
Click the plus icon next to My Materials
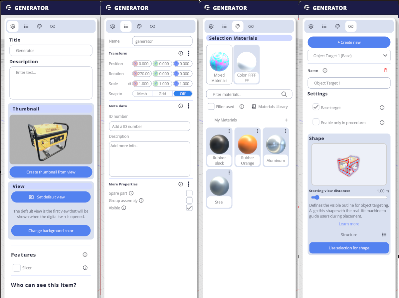pos(286,120)
